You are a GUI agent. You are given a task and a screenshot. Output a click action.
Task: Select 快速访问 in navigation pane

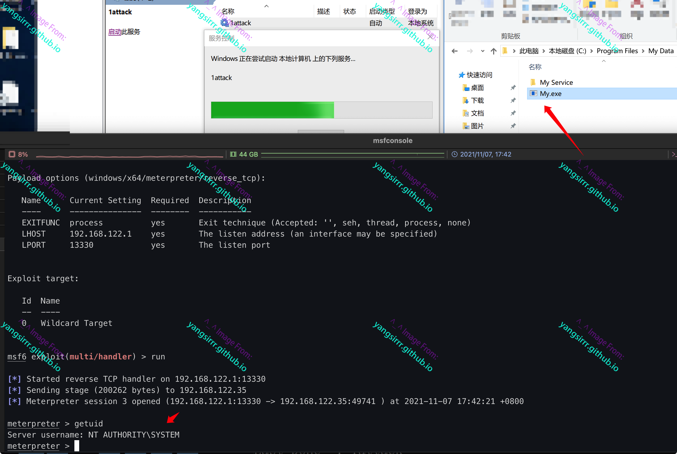[x=479, y=75]
